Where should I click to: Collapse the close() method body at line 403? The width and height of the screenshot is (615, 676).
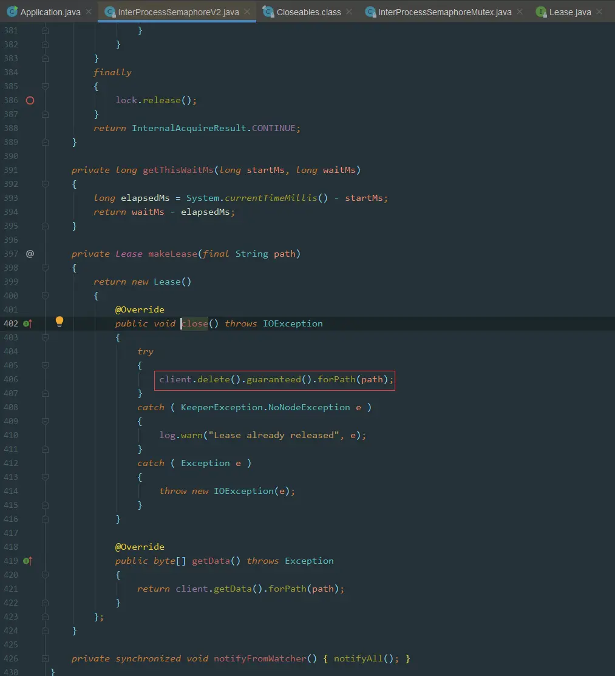(46, 337)
